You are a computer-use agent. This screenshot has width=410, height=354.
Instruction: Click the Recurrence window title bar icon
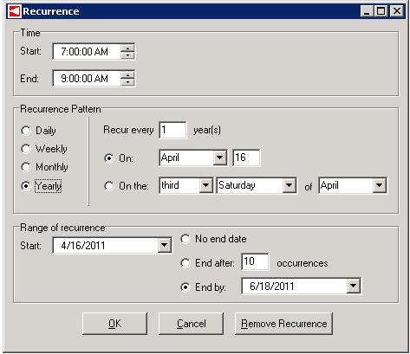[x=15, y=11]
